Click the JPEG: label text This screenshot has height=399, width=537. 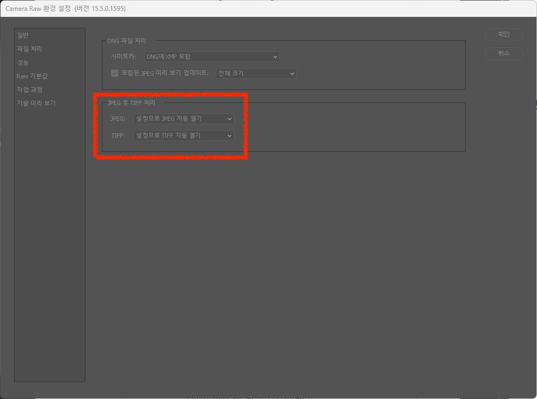(118, 119)
